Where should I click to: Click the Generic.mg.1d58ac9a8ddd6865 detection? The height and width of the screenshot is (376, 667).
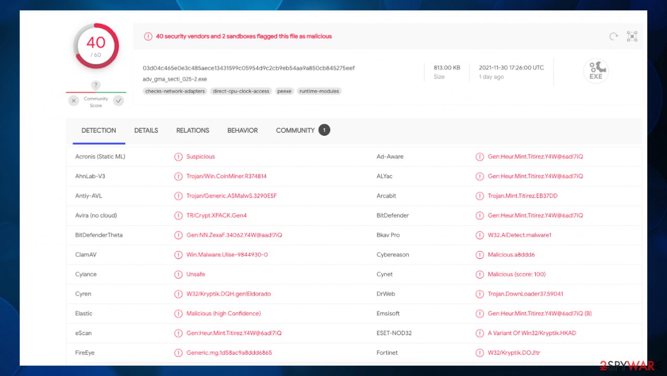click(229, 353)
